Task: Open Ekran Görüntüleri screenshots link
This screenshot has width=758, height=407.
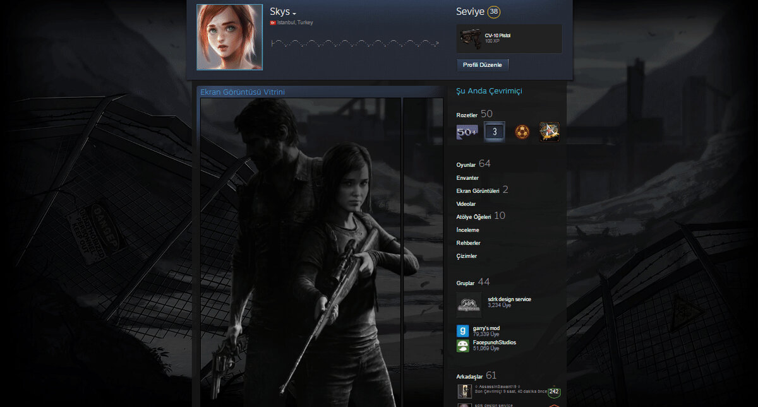Action: click(x=478, y=191)
